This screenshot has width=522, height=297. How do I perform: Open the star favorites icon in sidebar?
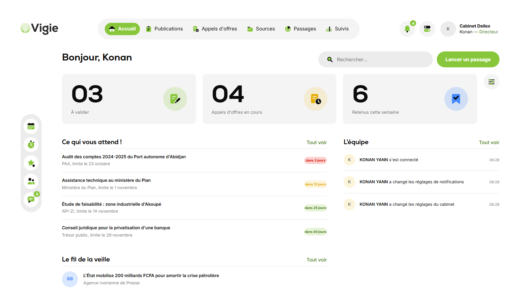31,163
